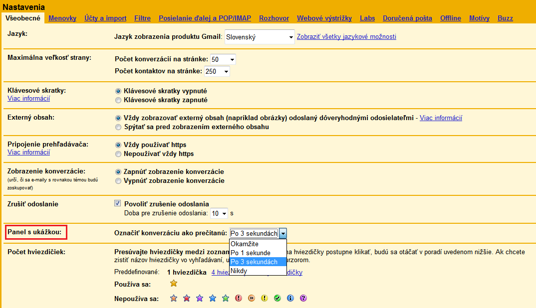
Task: Select Klávesové skratky zapnuté radio
Action: 118,100
